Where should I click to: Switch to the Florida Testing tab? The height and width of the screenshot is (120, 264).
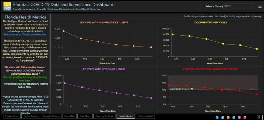coord(31,116)
